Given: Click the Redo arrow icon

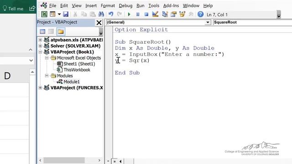Looking at the screenshot, I should coord(120,14).
